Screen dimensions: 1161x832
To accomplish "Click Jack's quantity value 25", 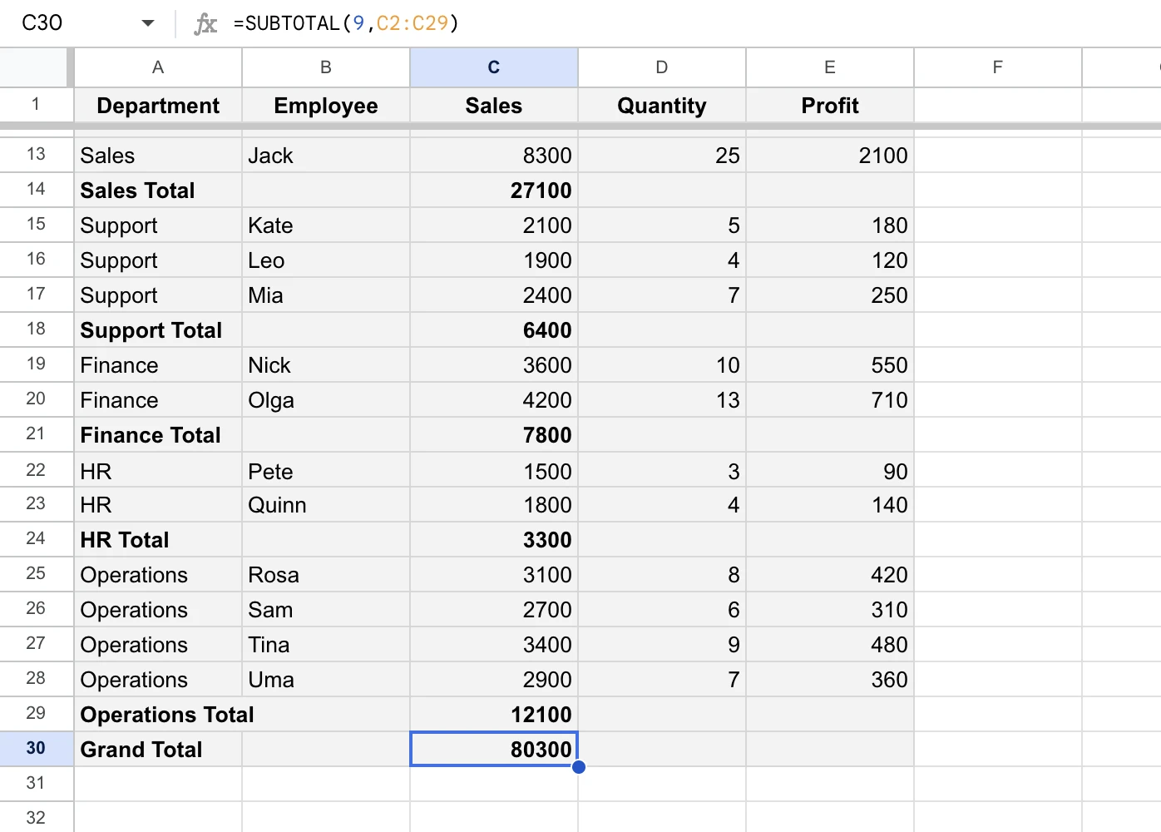I will (662, 156).
